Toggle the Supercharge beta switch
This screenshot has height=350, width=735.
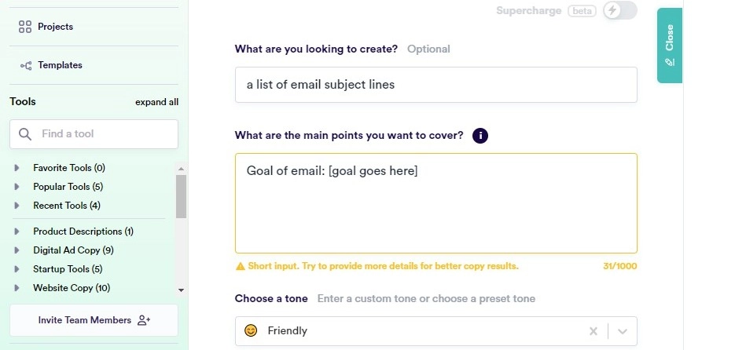pos(620,11)
